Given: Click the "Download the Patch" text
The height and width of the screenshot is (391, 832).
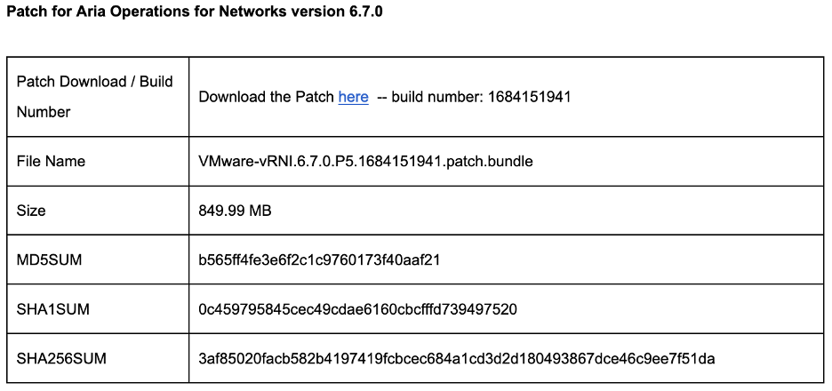Looking at the screenshot, I should [266, 97].
